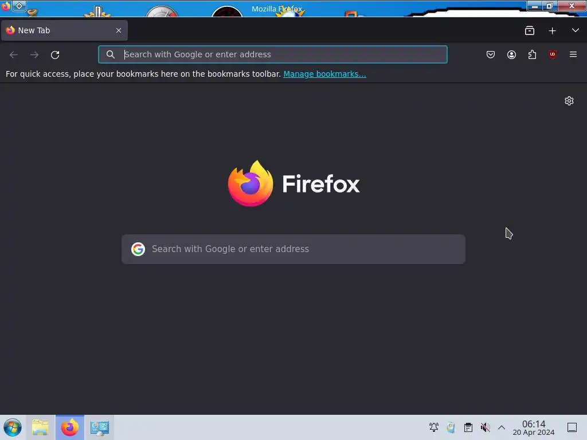This screenshot has height=440, width=587.
Task: Open the clock showing 06:14
Action: (534, 427)
